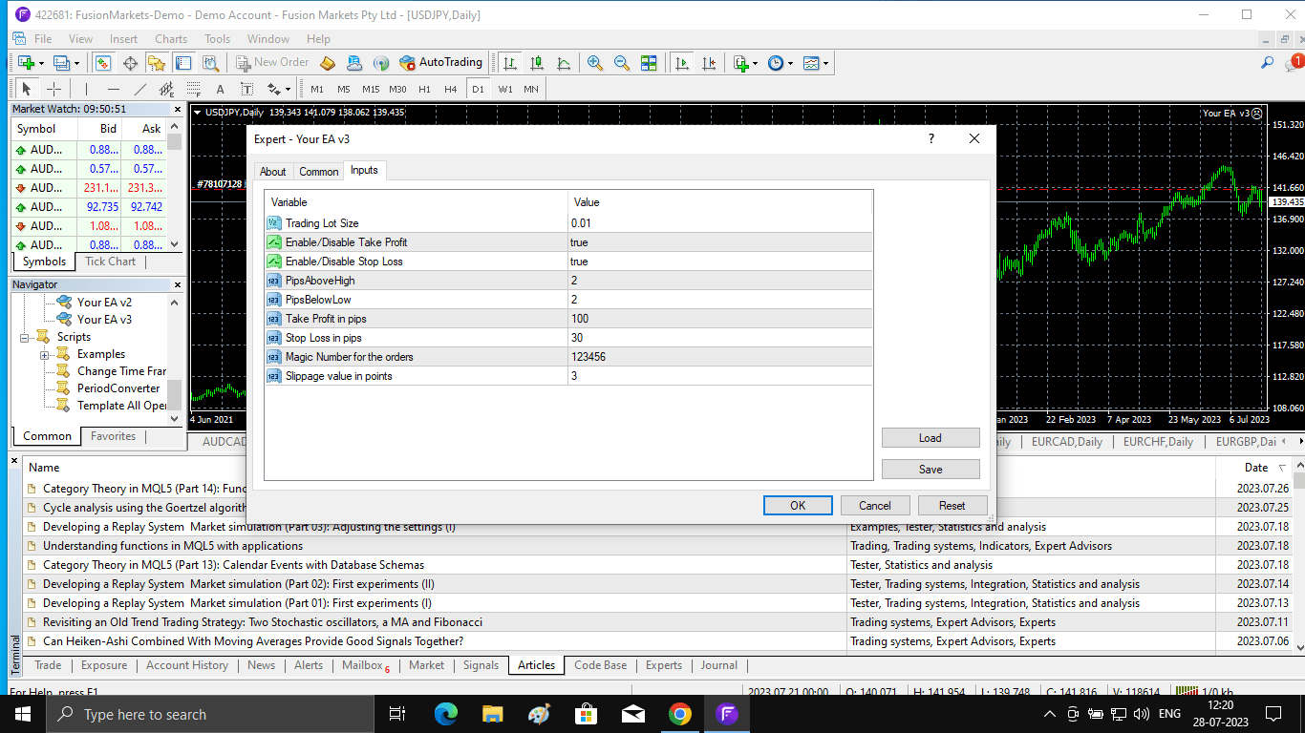
Task: Collapse the Scripts tree node
Action: pyautogui.click(x=25, y=337)
